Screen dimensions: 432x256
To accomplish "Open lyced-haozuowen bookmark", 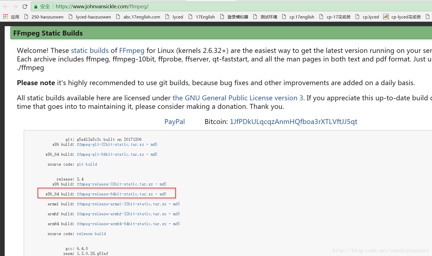I will pyautogui.click(x=90, y=17).
